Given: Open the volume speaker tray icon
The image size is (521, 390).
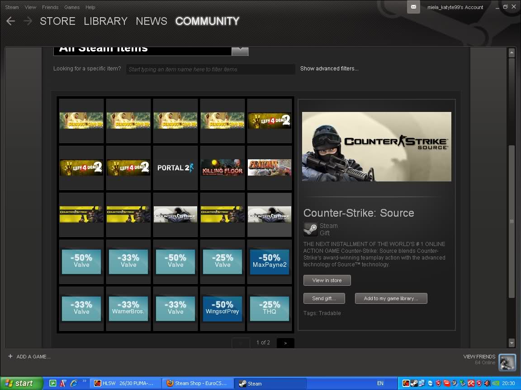Looking at the screenshot, I should point(487,383).
